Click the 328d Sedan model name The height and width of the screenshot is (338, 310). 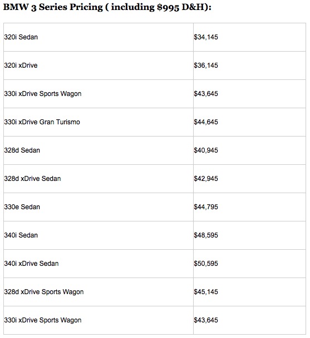point(22,150)
